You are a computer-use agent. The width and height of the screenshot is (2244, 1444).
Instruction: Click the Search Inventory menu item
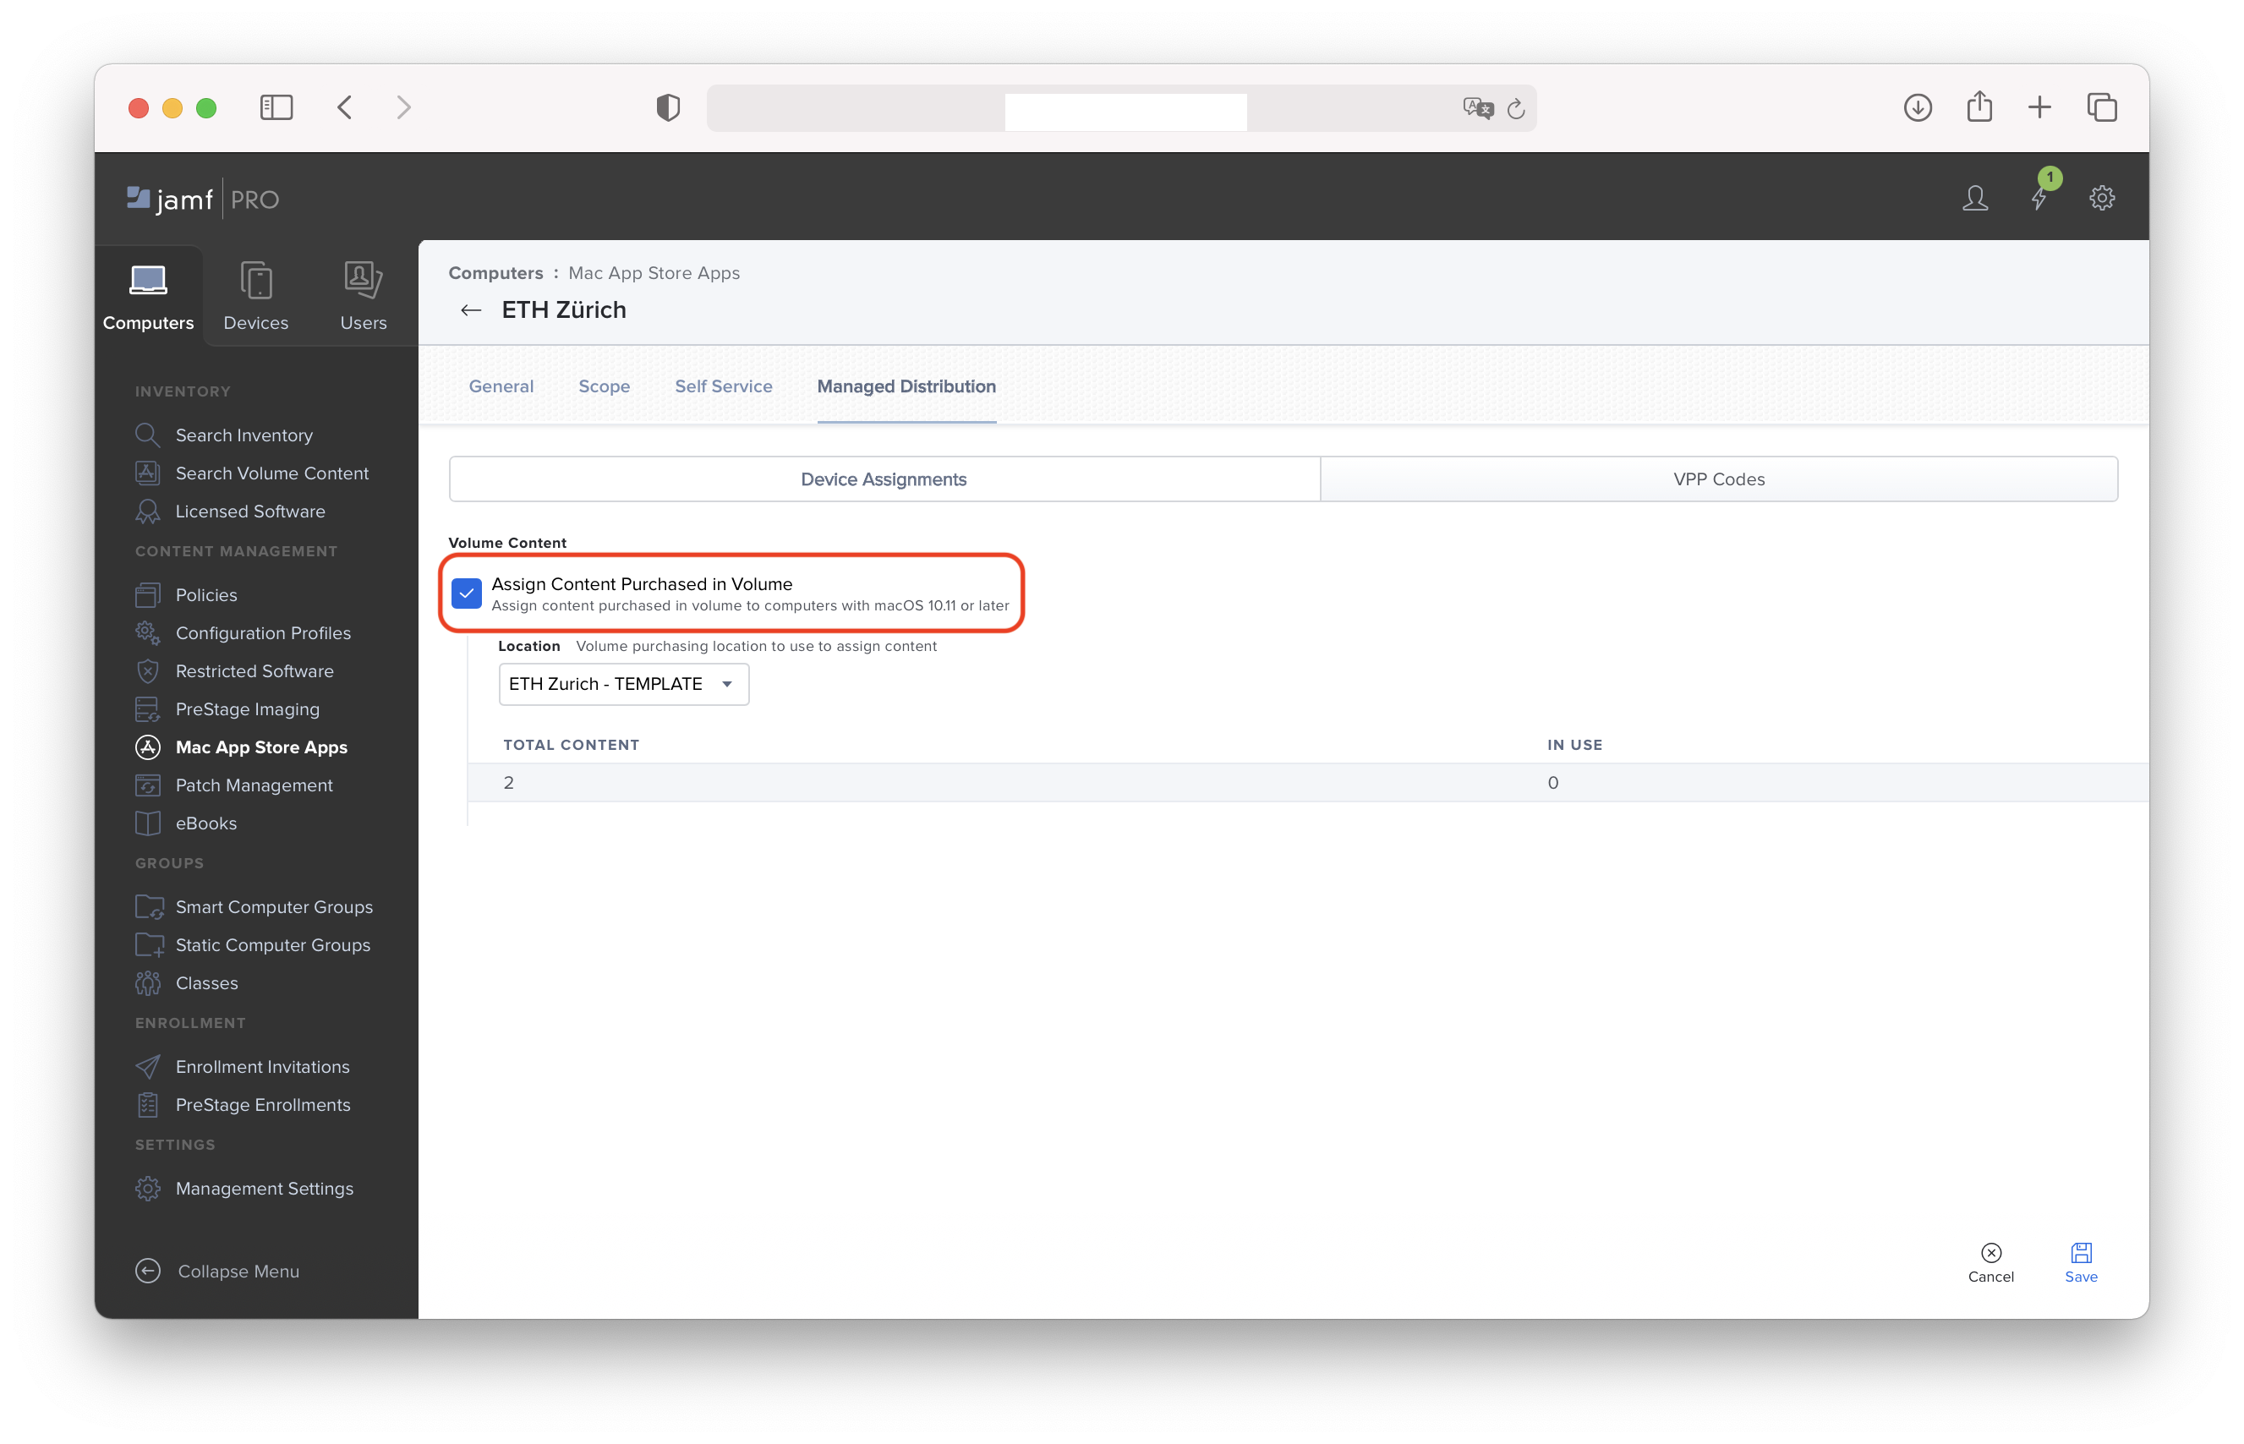click(244, 434)
